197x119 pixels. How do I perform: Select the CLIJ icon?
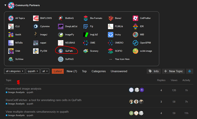click(11, 26)
